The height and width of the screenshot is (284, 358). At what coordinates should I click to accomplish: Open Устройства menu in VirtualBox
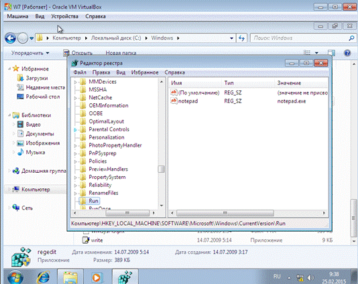point(64,17)
